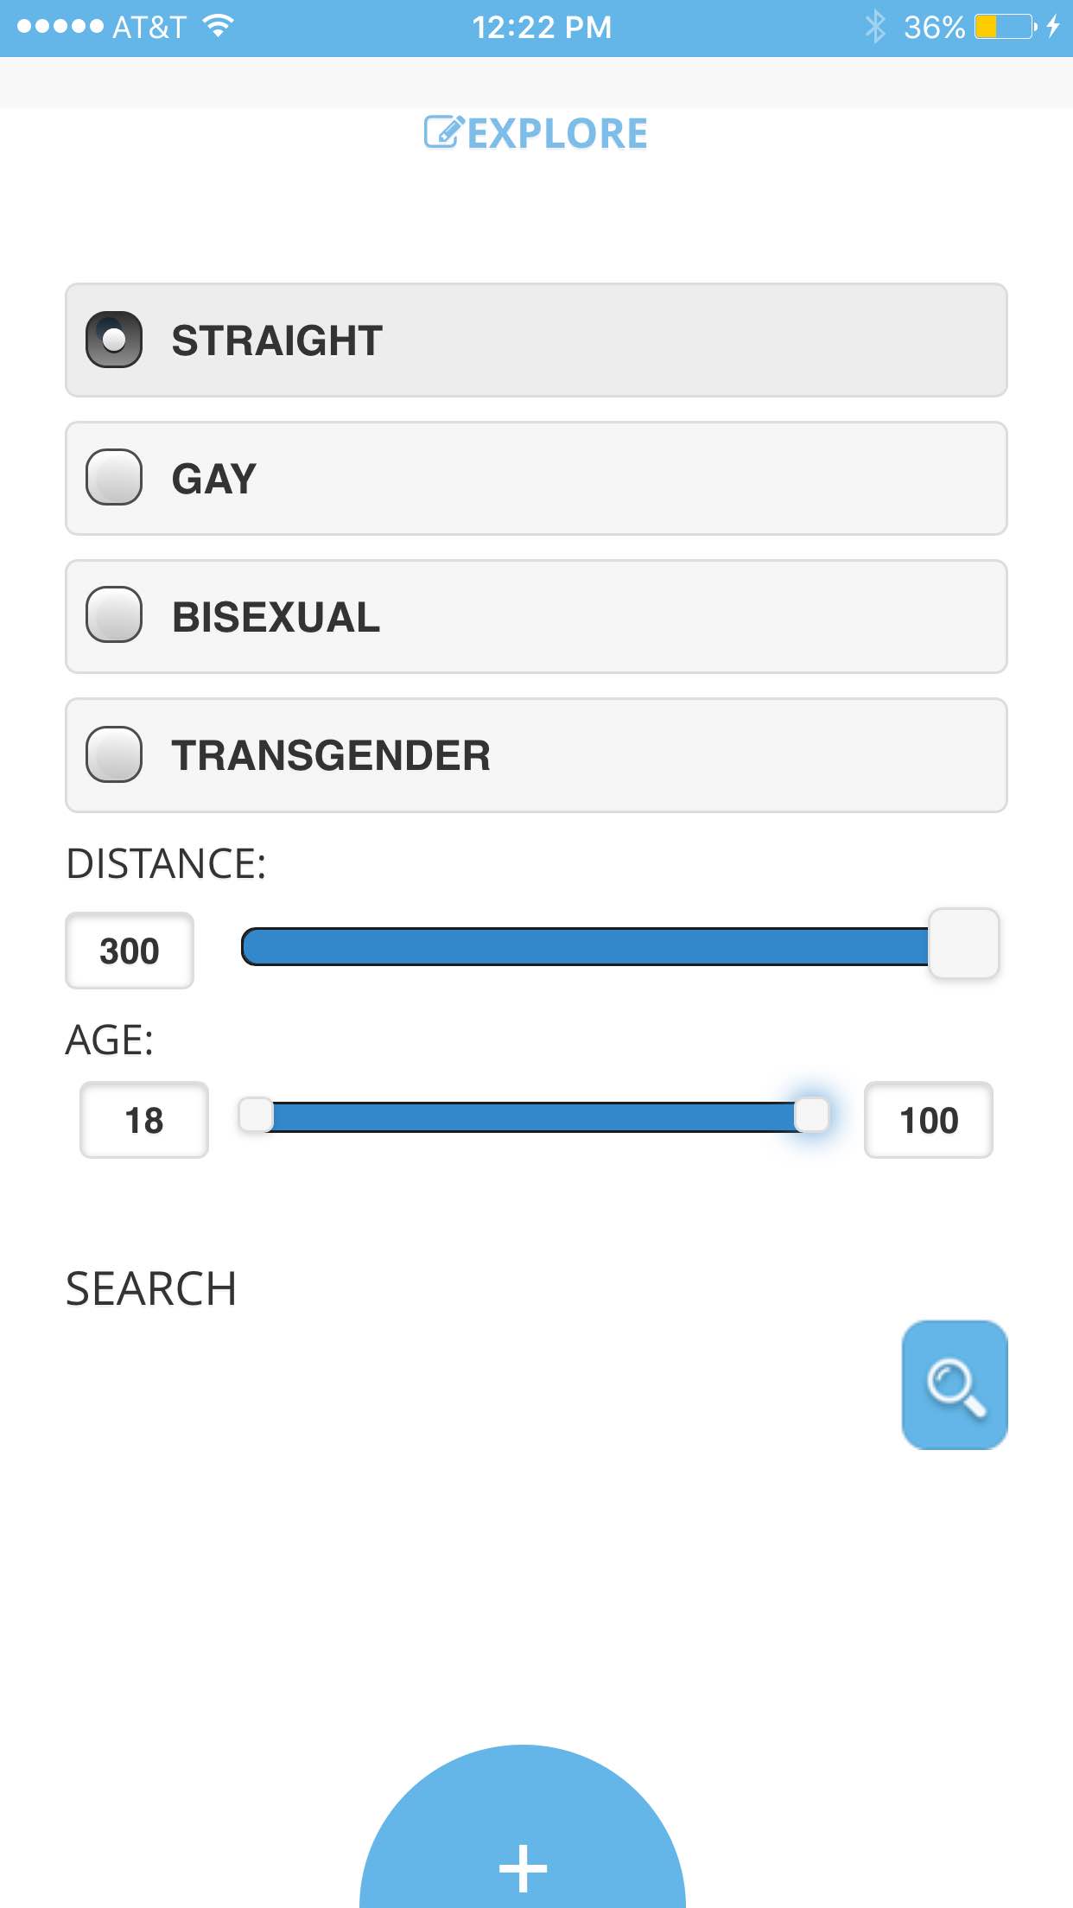
Task: Tap the 12:22 PM clock in status bar
Action: 542,28
